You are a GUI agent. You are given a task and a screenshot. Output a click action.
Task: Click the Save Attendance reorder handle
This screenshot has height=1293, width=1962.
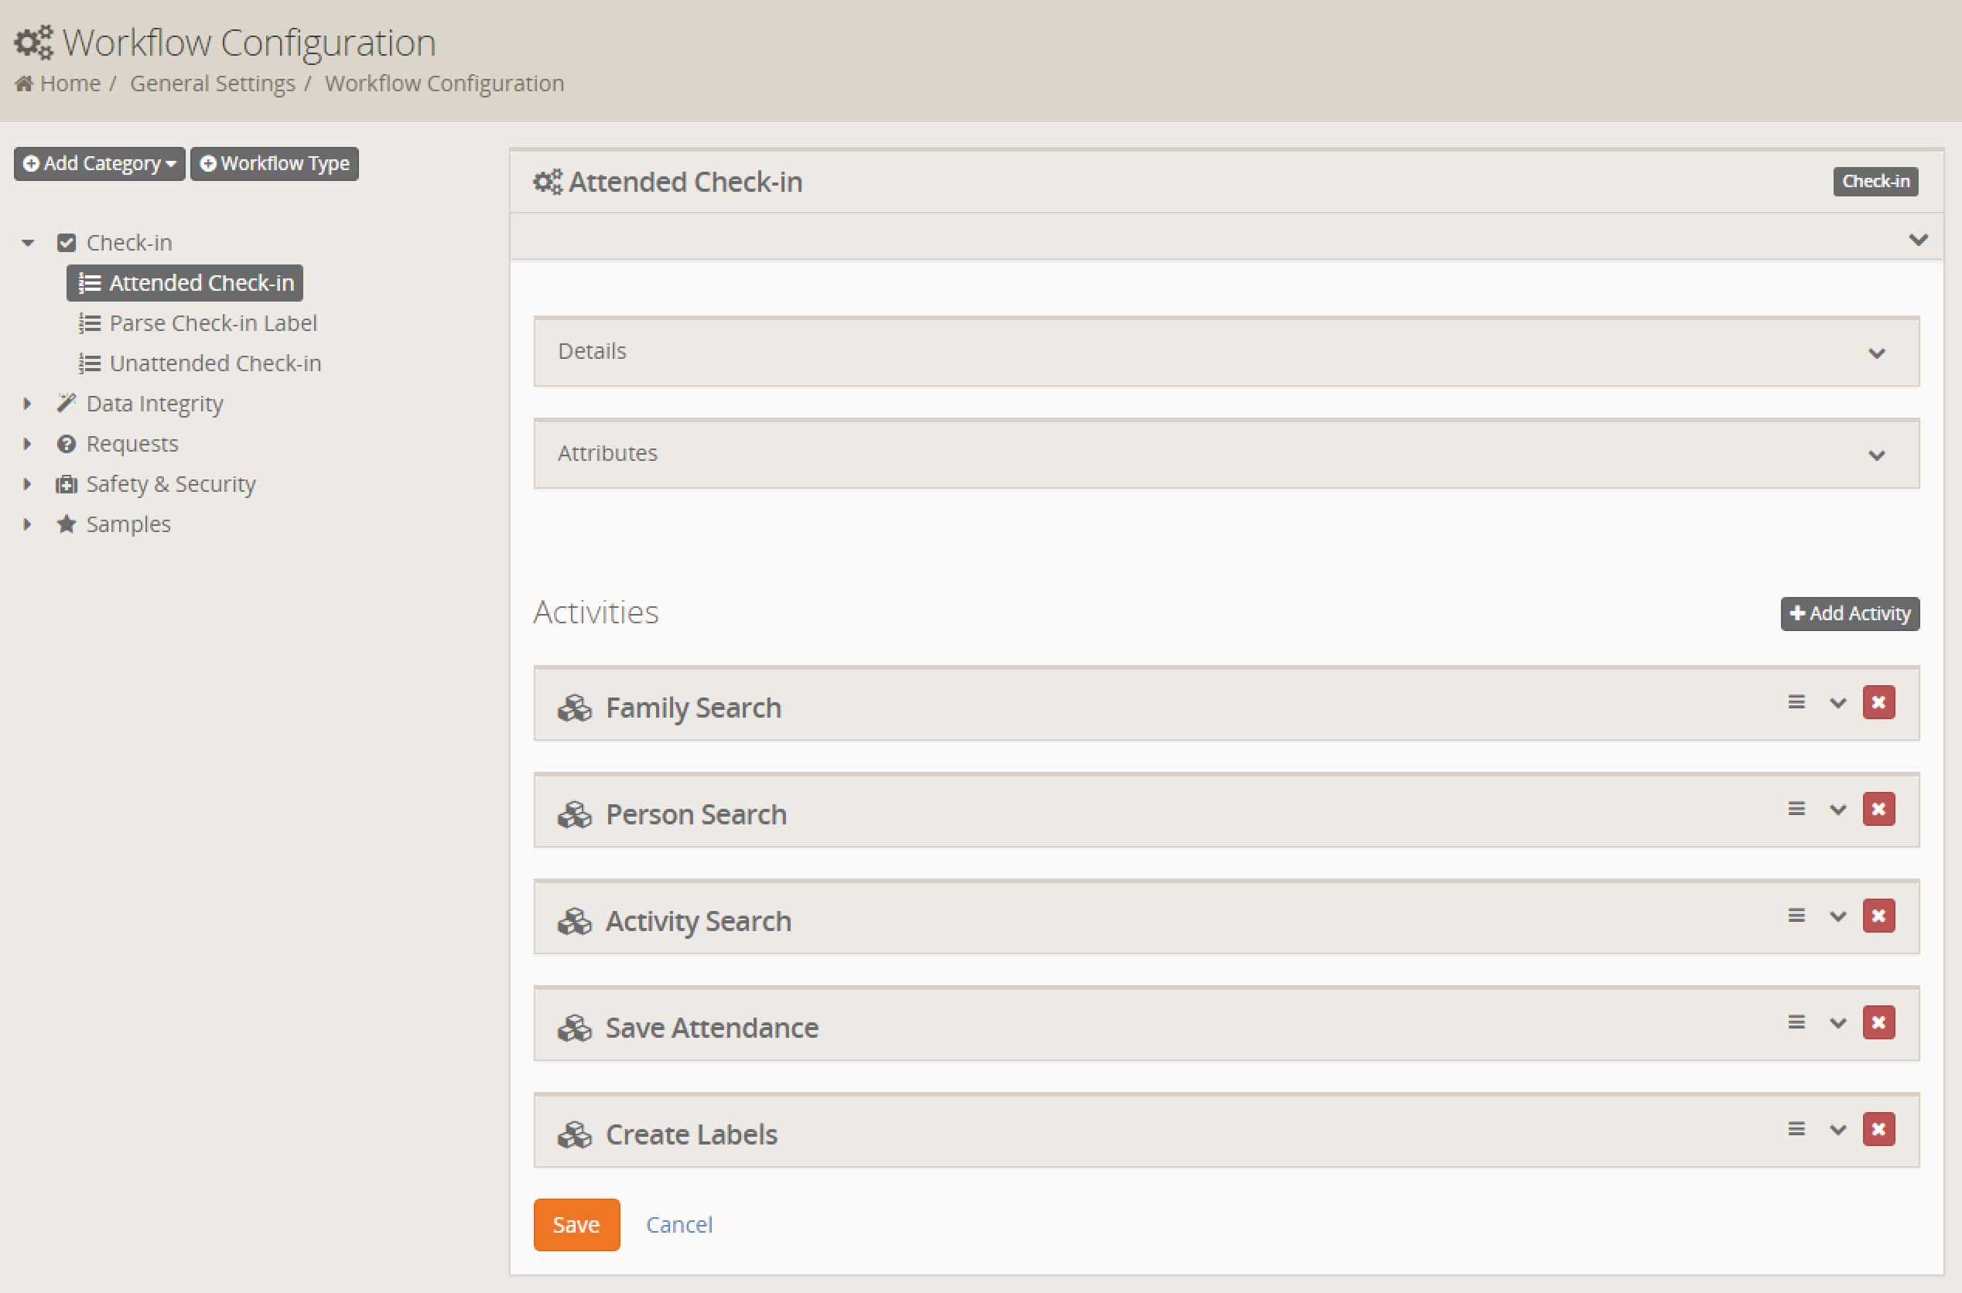coord(1796,1022)
